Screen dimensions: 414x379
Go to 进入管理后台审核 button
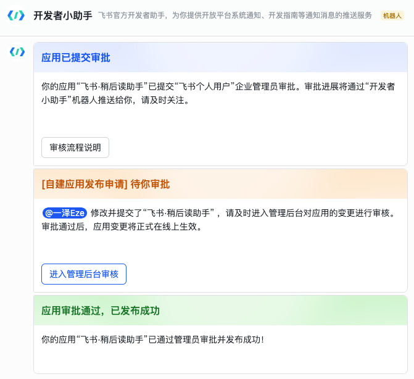tap(84, 274)
